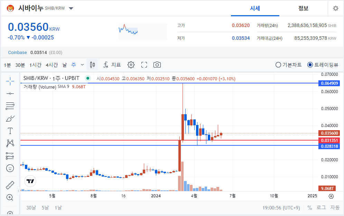Select the chart patterns tool
Viewport: 344px width, 216px height.
(10, 143)
